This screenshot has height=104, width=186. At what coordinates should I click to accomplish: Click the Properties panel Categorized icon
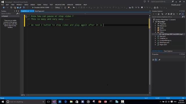tap(153, 60)
